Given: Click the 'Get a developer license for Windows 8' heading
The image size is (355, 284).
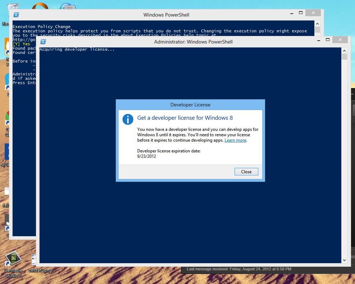Looking at the screenshot, I should pos(185,118).
